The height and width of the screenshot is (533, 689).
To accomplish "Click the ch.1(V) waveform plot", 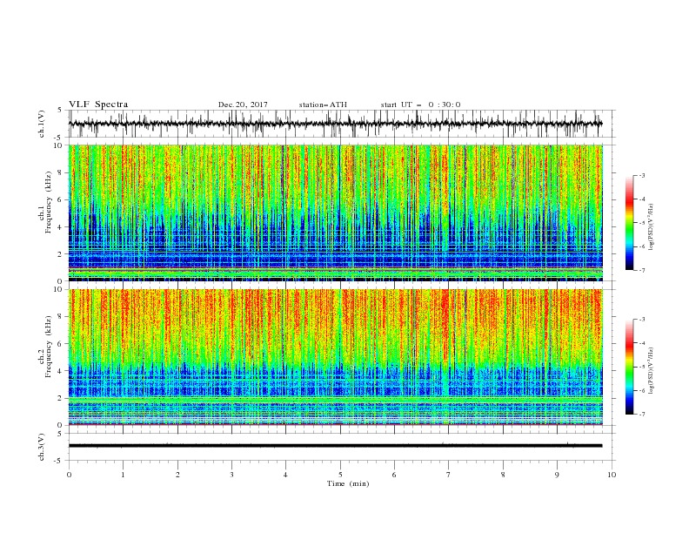I will pyautogui.click(x=335, y=124).
